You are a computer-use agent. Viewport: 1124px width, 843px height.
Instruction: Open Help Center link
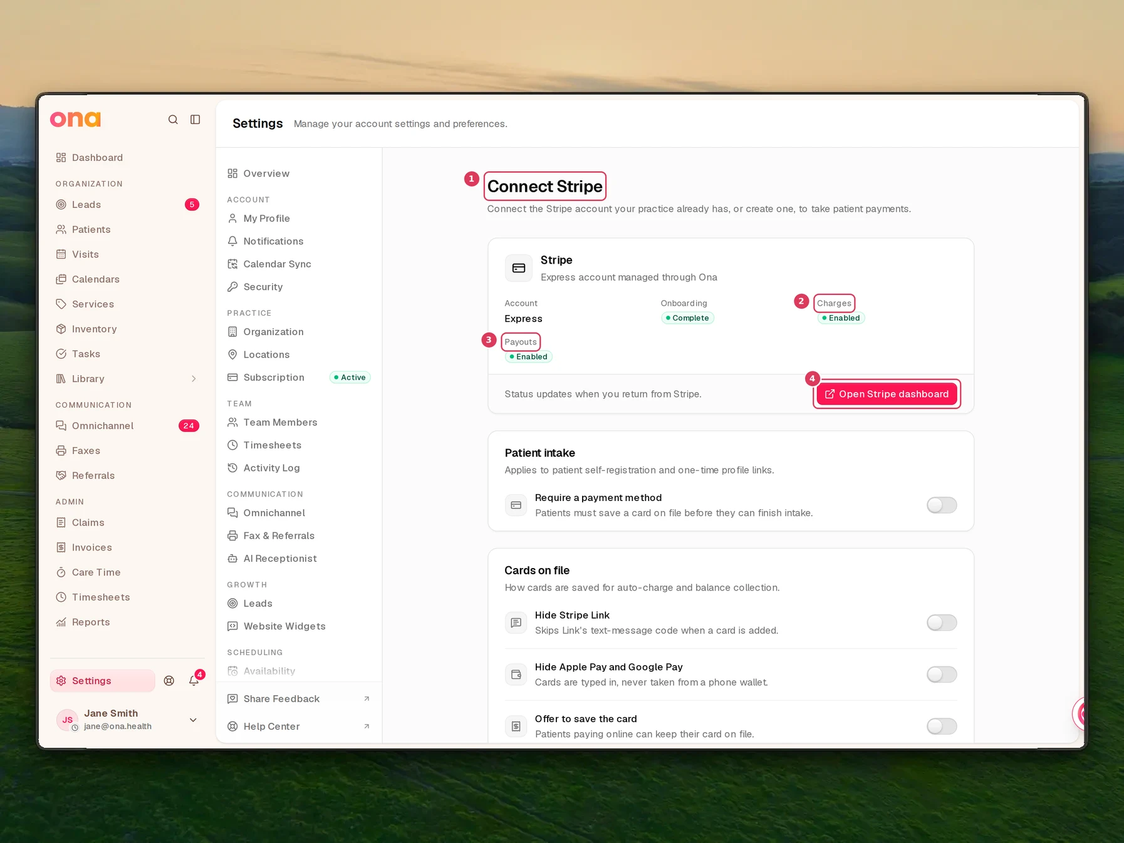298,727
